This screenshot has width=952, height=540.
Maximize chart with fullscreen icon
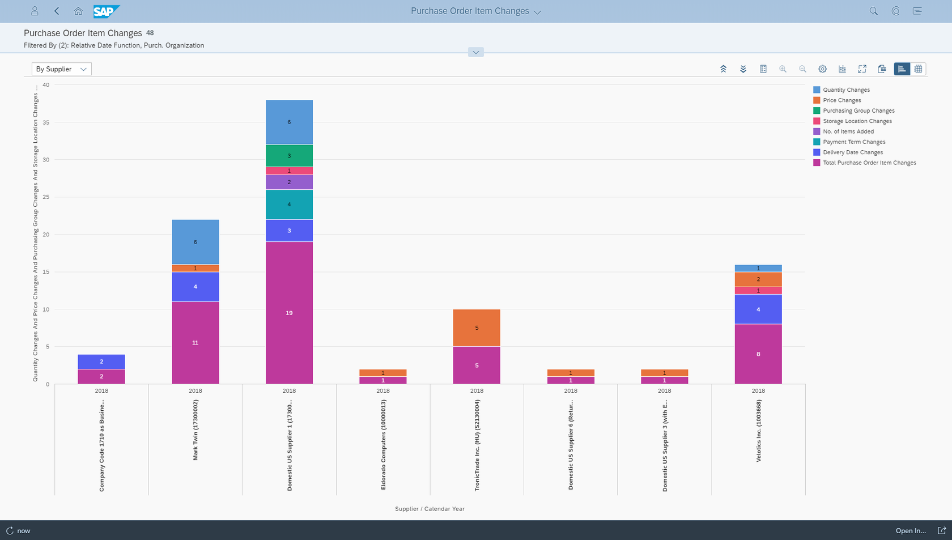pos(862,69)
